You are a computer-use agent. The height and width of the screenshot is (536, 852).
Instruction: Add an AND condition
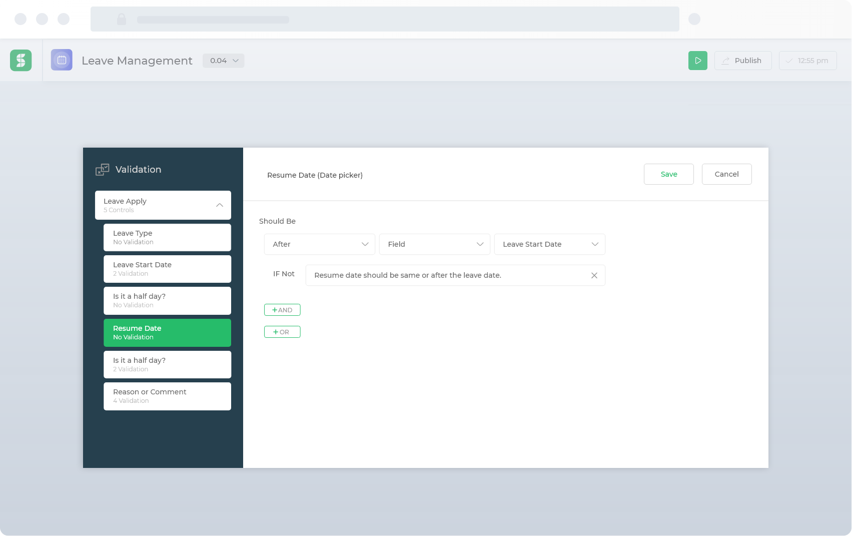282,310
